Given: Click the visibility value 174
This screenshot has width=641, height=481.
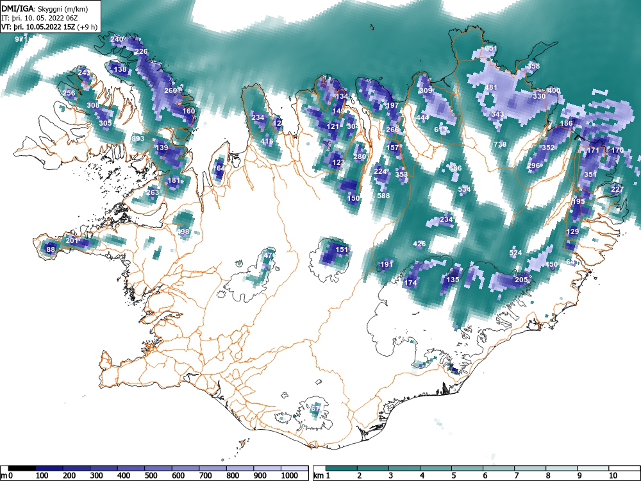Looking at the screenshot, I should (410, 283).
